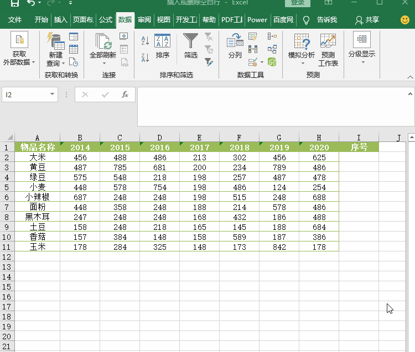
Task: Click the Save icon in the title bar
Action: (15, 3)
